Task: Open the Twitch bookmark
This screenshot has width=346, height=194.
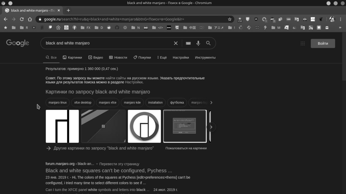Action: (50, 28)
